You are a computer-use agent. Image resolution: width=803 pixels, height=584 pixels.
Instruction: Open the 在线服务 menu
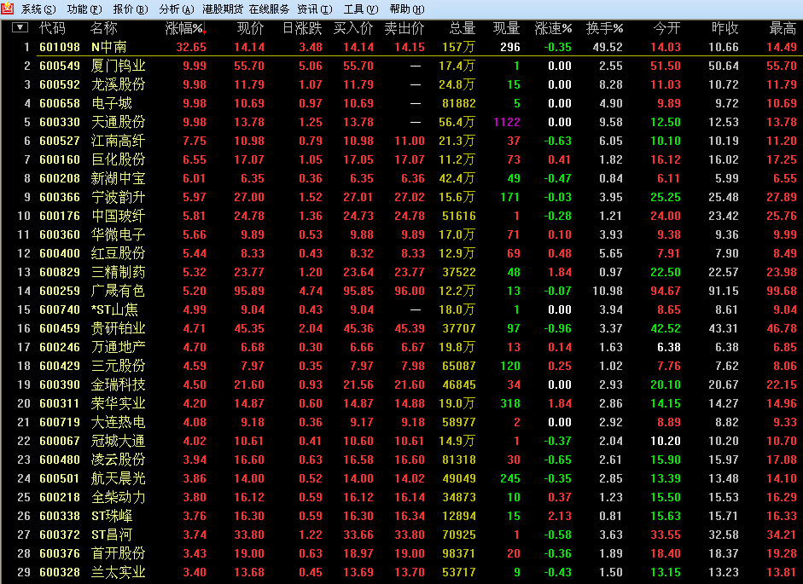point(269,9)
